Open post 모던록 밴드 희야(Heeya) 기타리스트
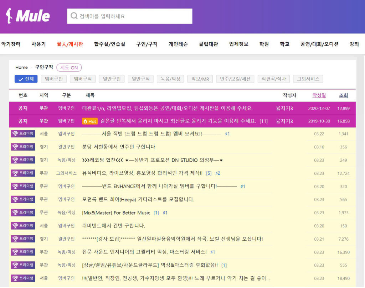This screenshot has height=288, width=365. [138, 199]
